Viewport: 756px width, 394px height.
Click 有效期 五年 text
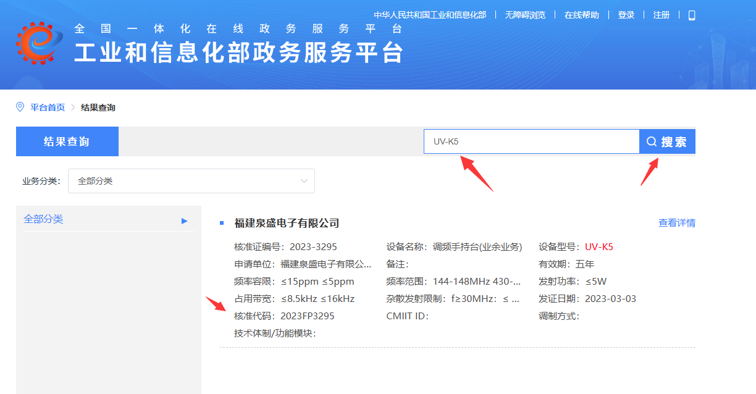tap(566, 264)
